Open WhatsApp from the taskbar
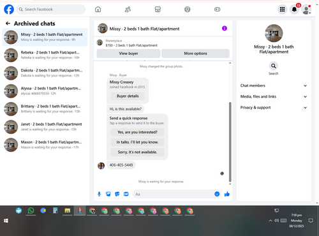 coord(31,210)
